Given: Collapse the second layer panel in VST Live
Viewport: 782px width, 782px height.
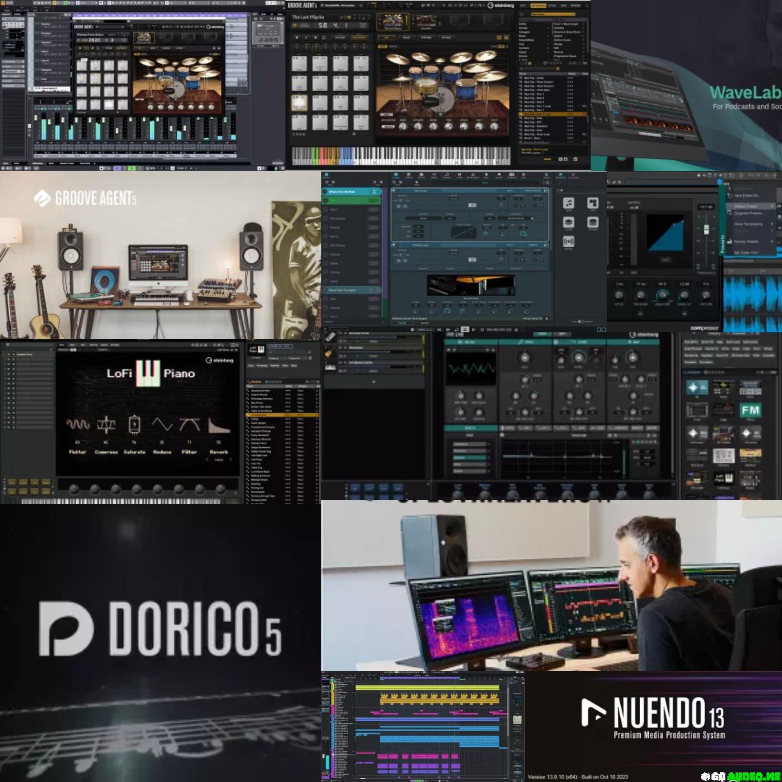Looking at the screenshot, I should point(394,245).
